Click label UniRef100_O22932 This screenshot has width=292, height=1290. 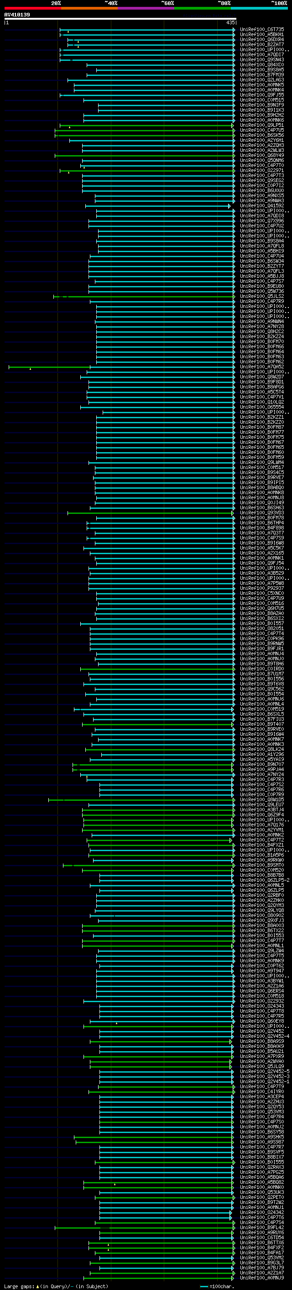coord(262,1000)
